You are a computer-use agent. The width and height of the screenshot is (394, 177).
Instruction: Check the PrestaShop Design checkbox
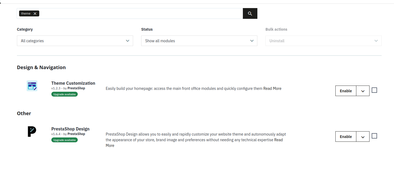tap(374, 136)
